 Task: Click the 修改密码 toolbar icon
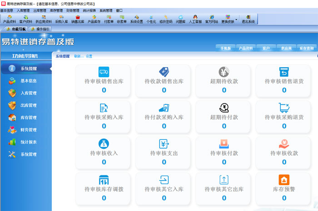(x=166, y=19)
